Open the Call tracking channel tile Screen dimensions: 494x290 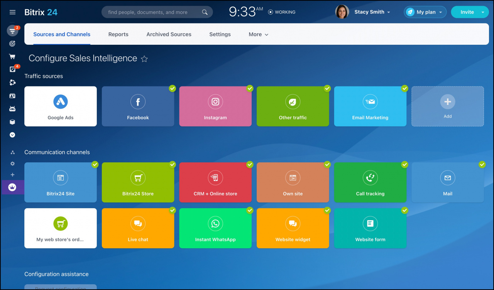[x=370, y=182]
